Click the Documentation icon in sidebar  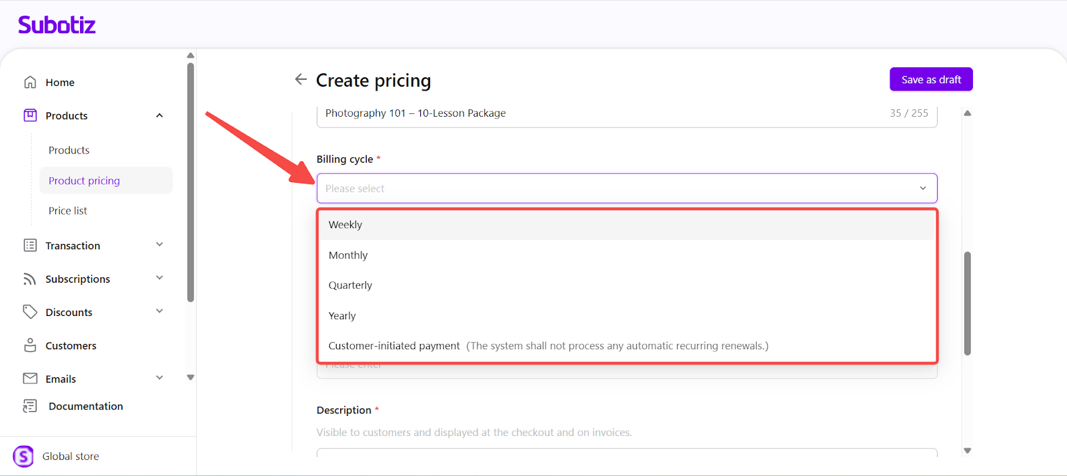click(30, 406)
